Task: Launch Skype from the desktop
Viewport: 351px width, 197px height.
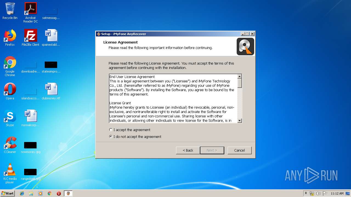Action: [x=10, y=118]
